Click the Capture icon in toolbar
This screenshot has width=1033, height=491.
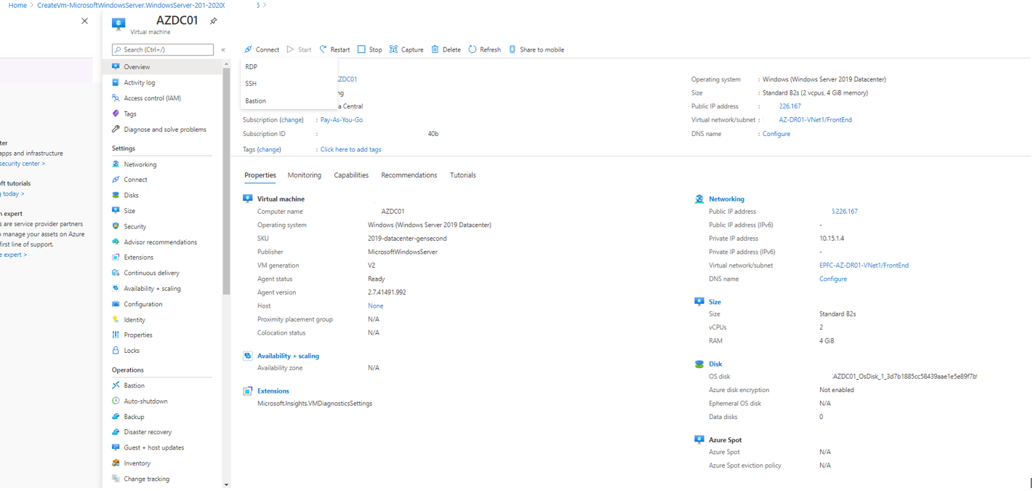(393, 49)
